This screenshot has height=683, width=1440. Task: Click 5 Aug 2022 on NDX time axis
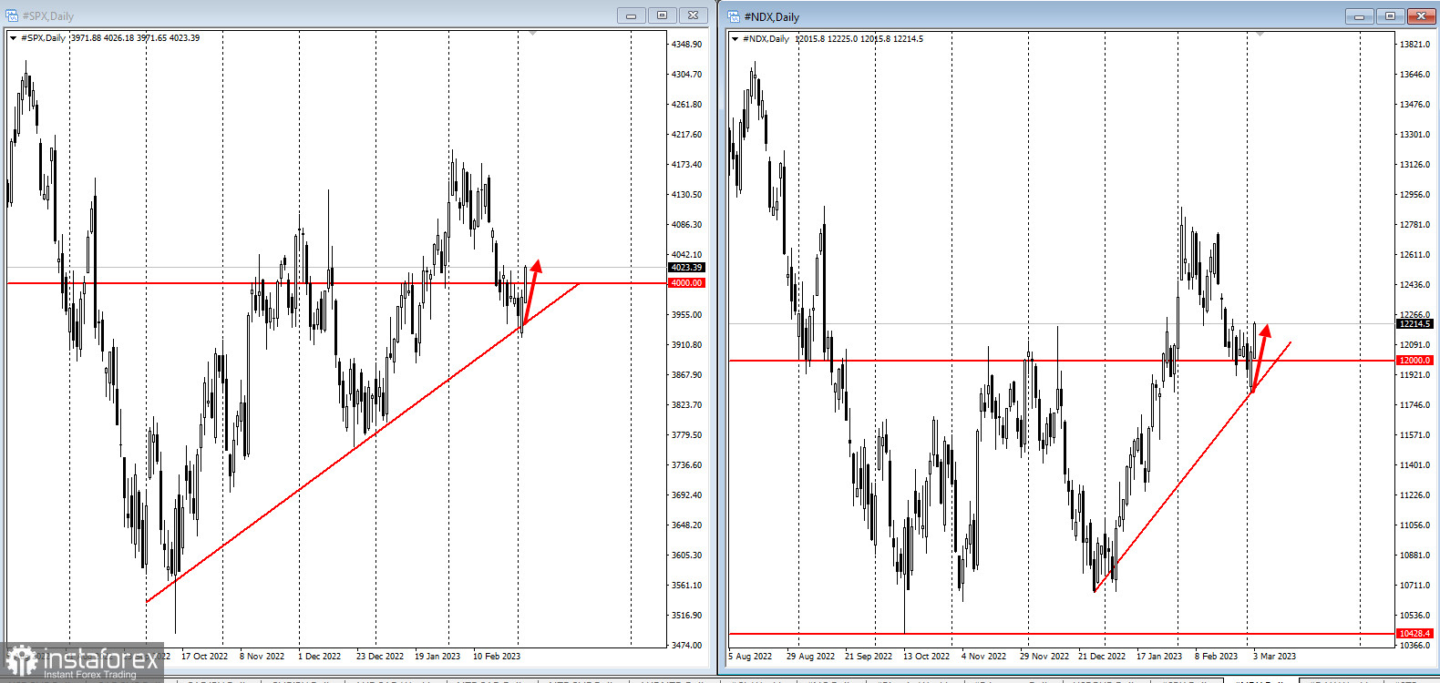(x=750, y=657)
